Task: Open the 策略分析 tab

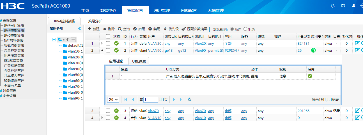Action: [x=95, y=21]
